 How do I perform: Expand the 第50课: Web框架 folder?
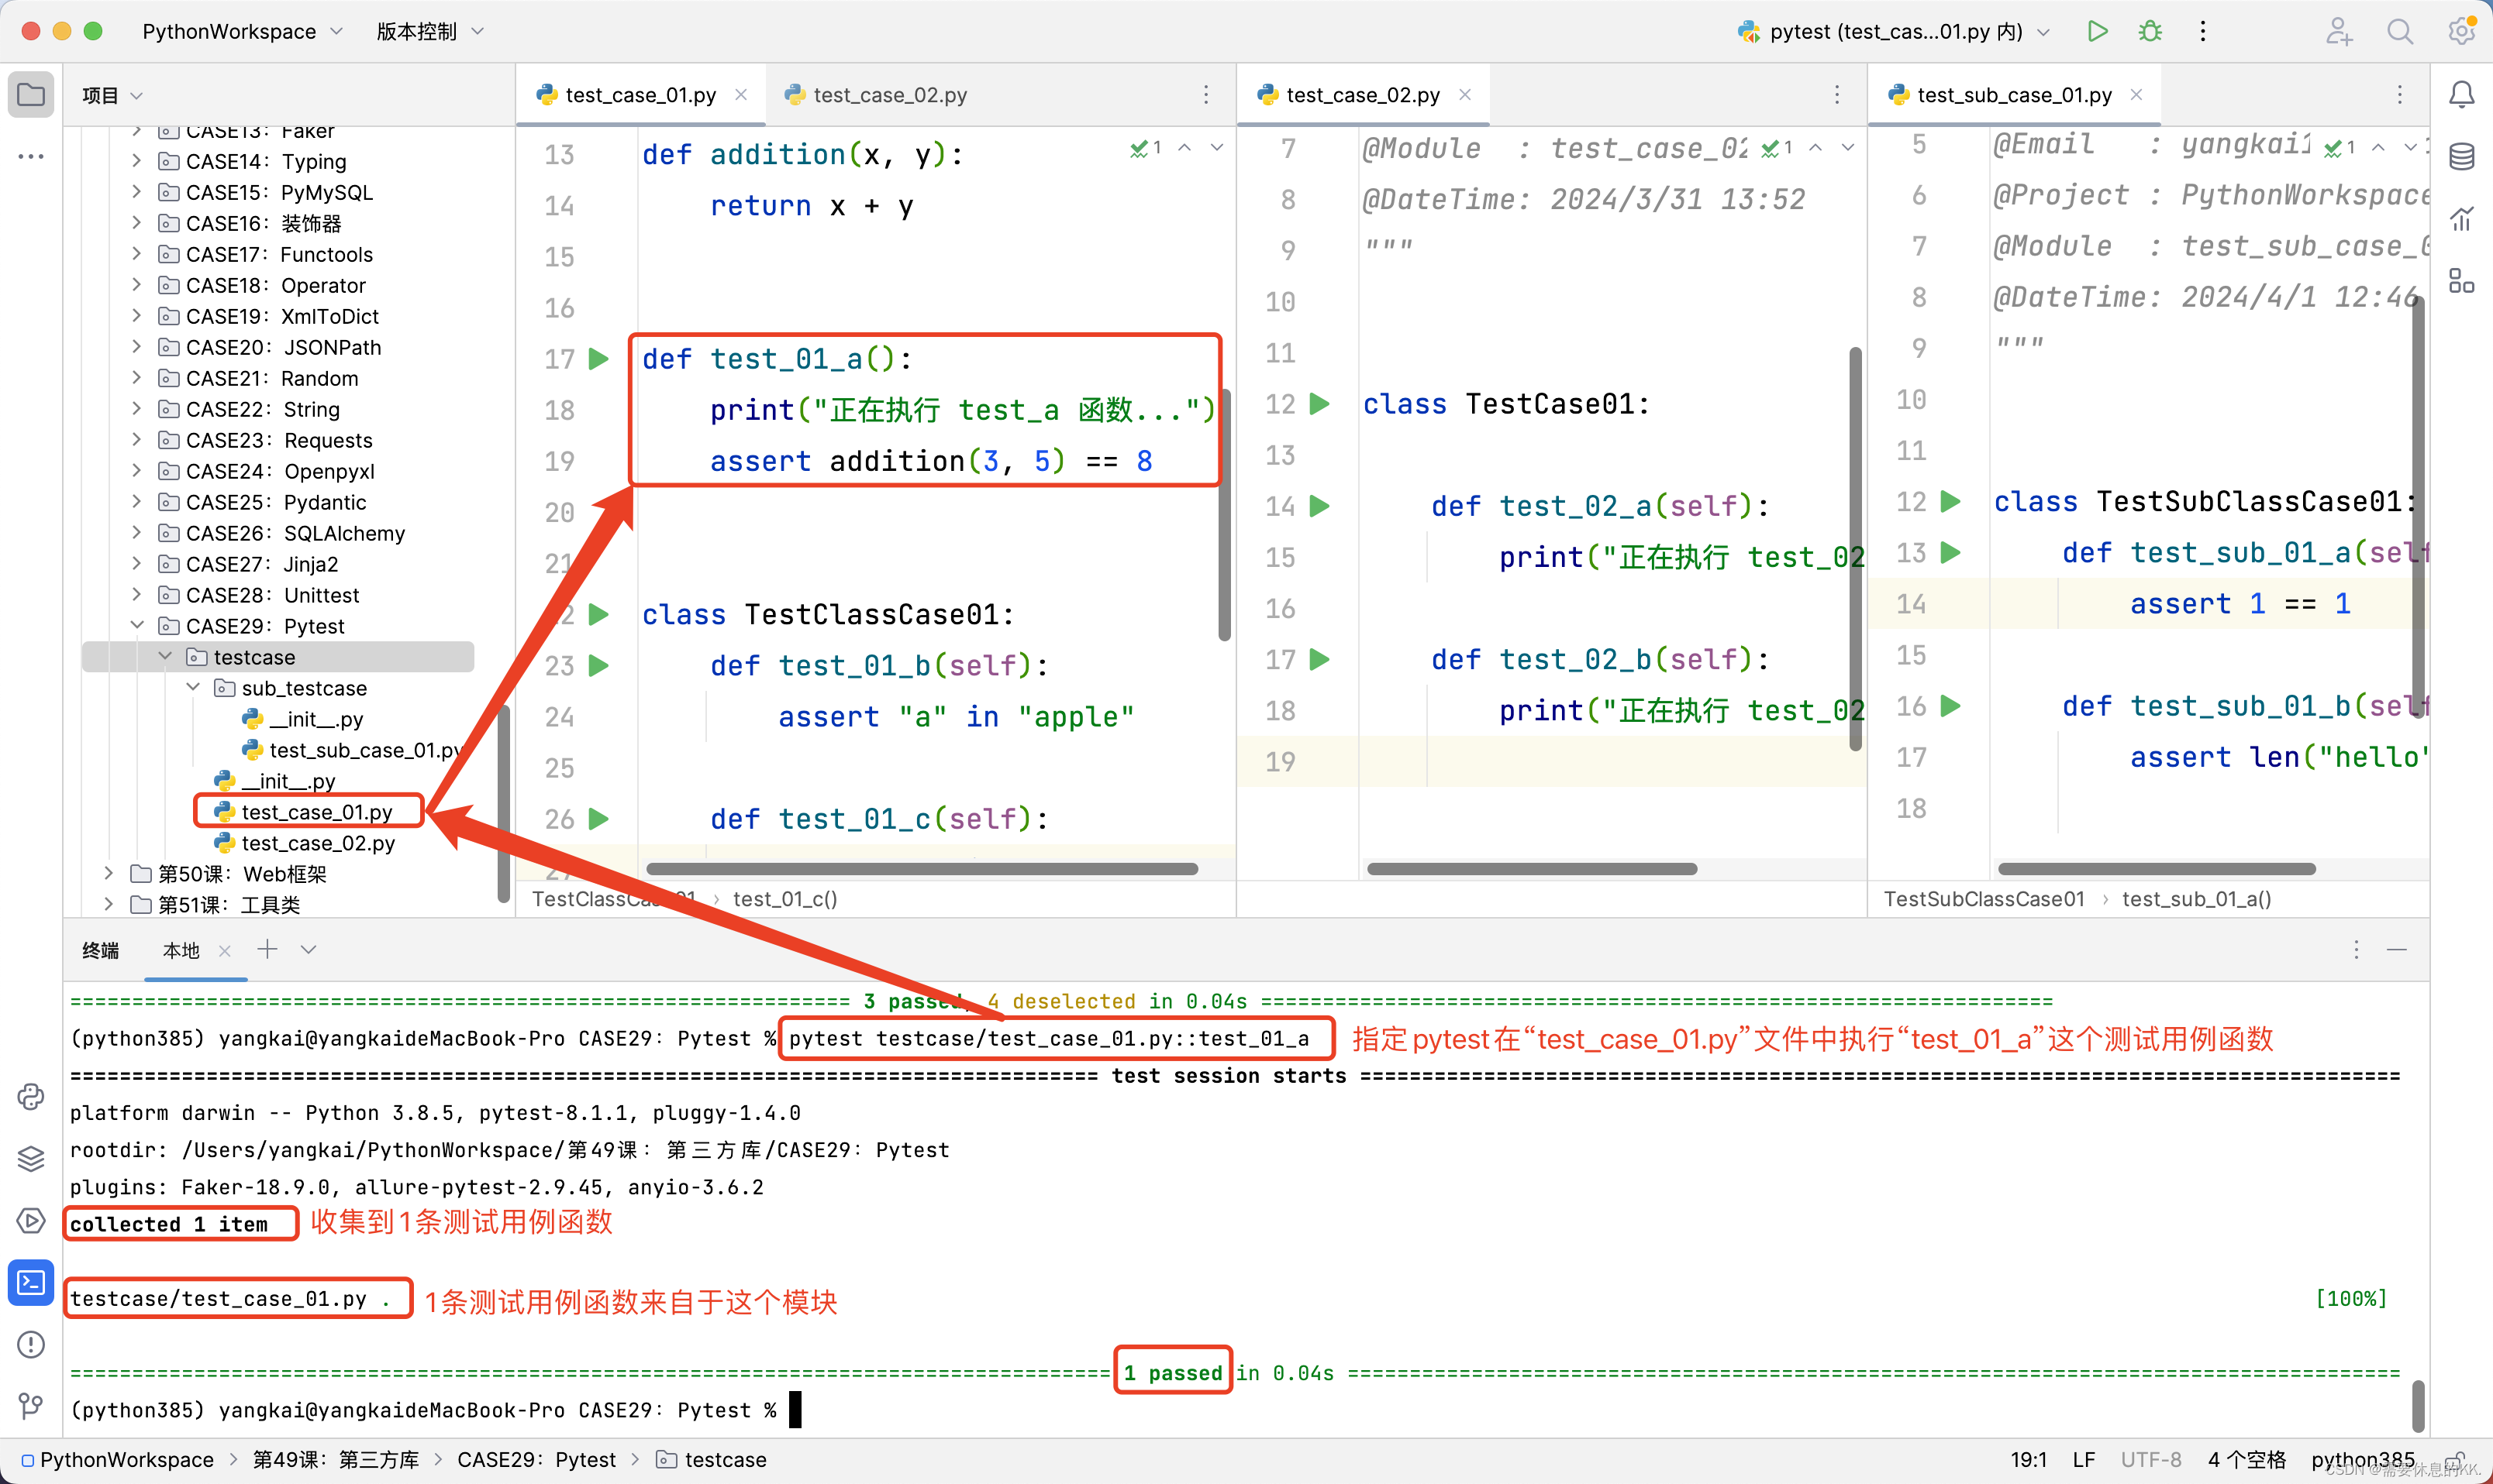point(109,873)
